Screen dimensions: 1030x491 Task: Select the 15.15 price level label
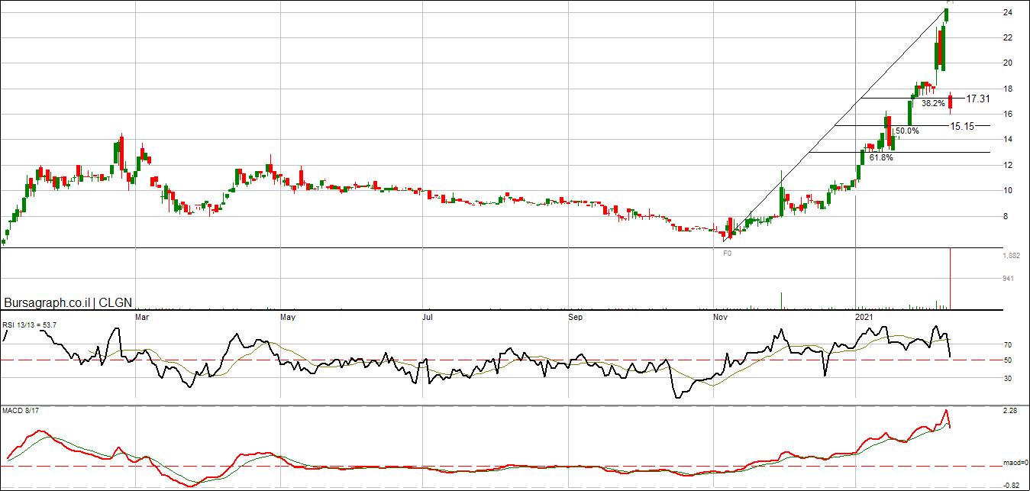pos(962,126)
